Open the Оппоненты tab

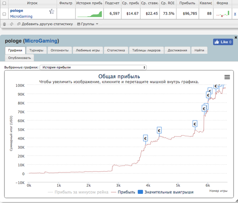(60, 50)
